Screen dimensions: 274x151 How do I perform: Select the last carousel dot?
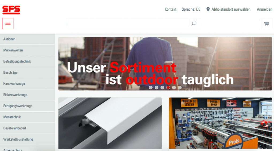click(x=180, y=88)
